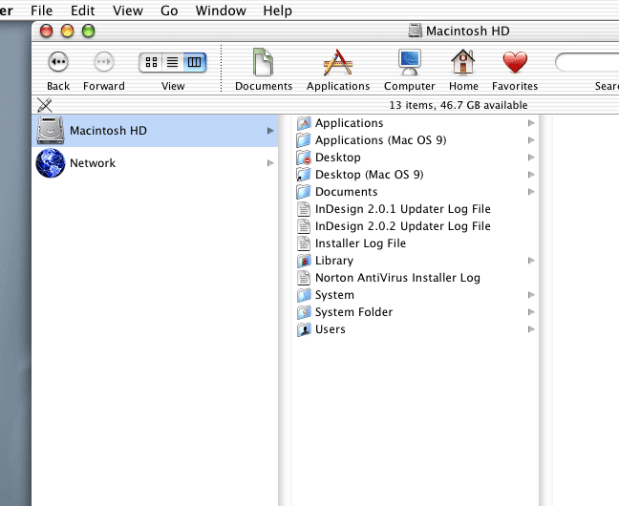Select Applications (Mac OS 9) folder icon

click(304, 140)
